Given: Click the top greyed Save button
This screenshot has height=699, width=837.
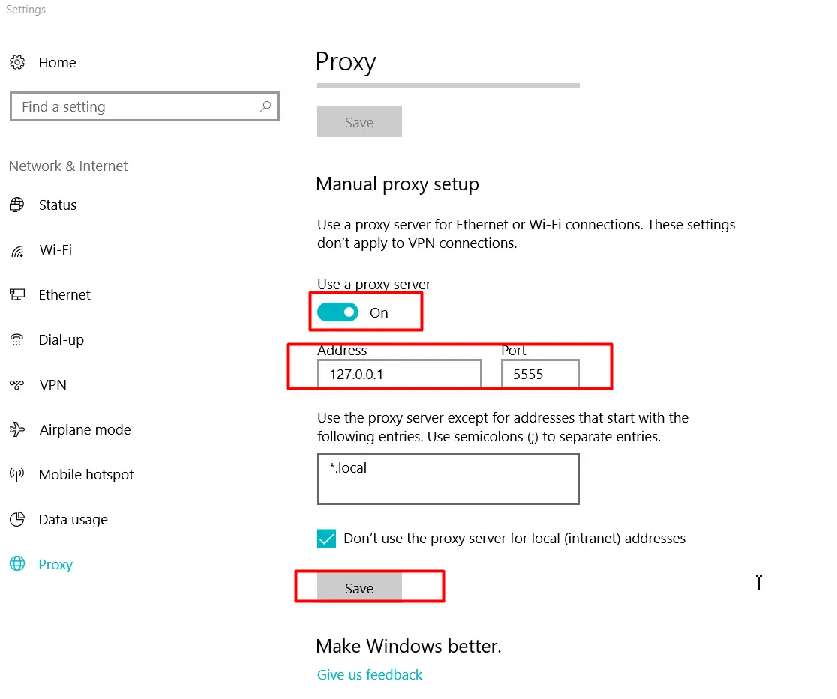Looking at the screenshot, I should click(359, 122).
